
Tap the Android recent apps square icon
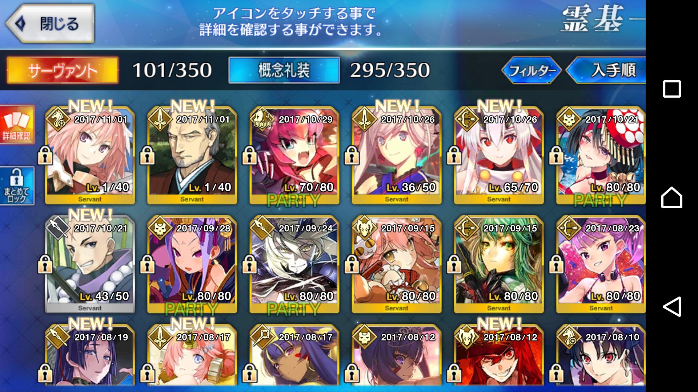click(672, 89)
